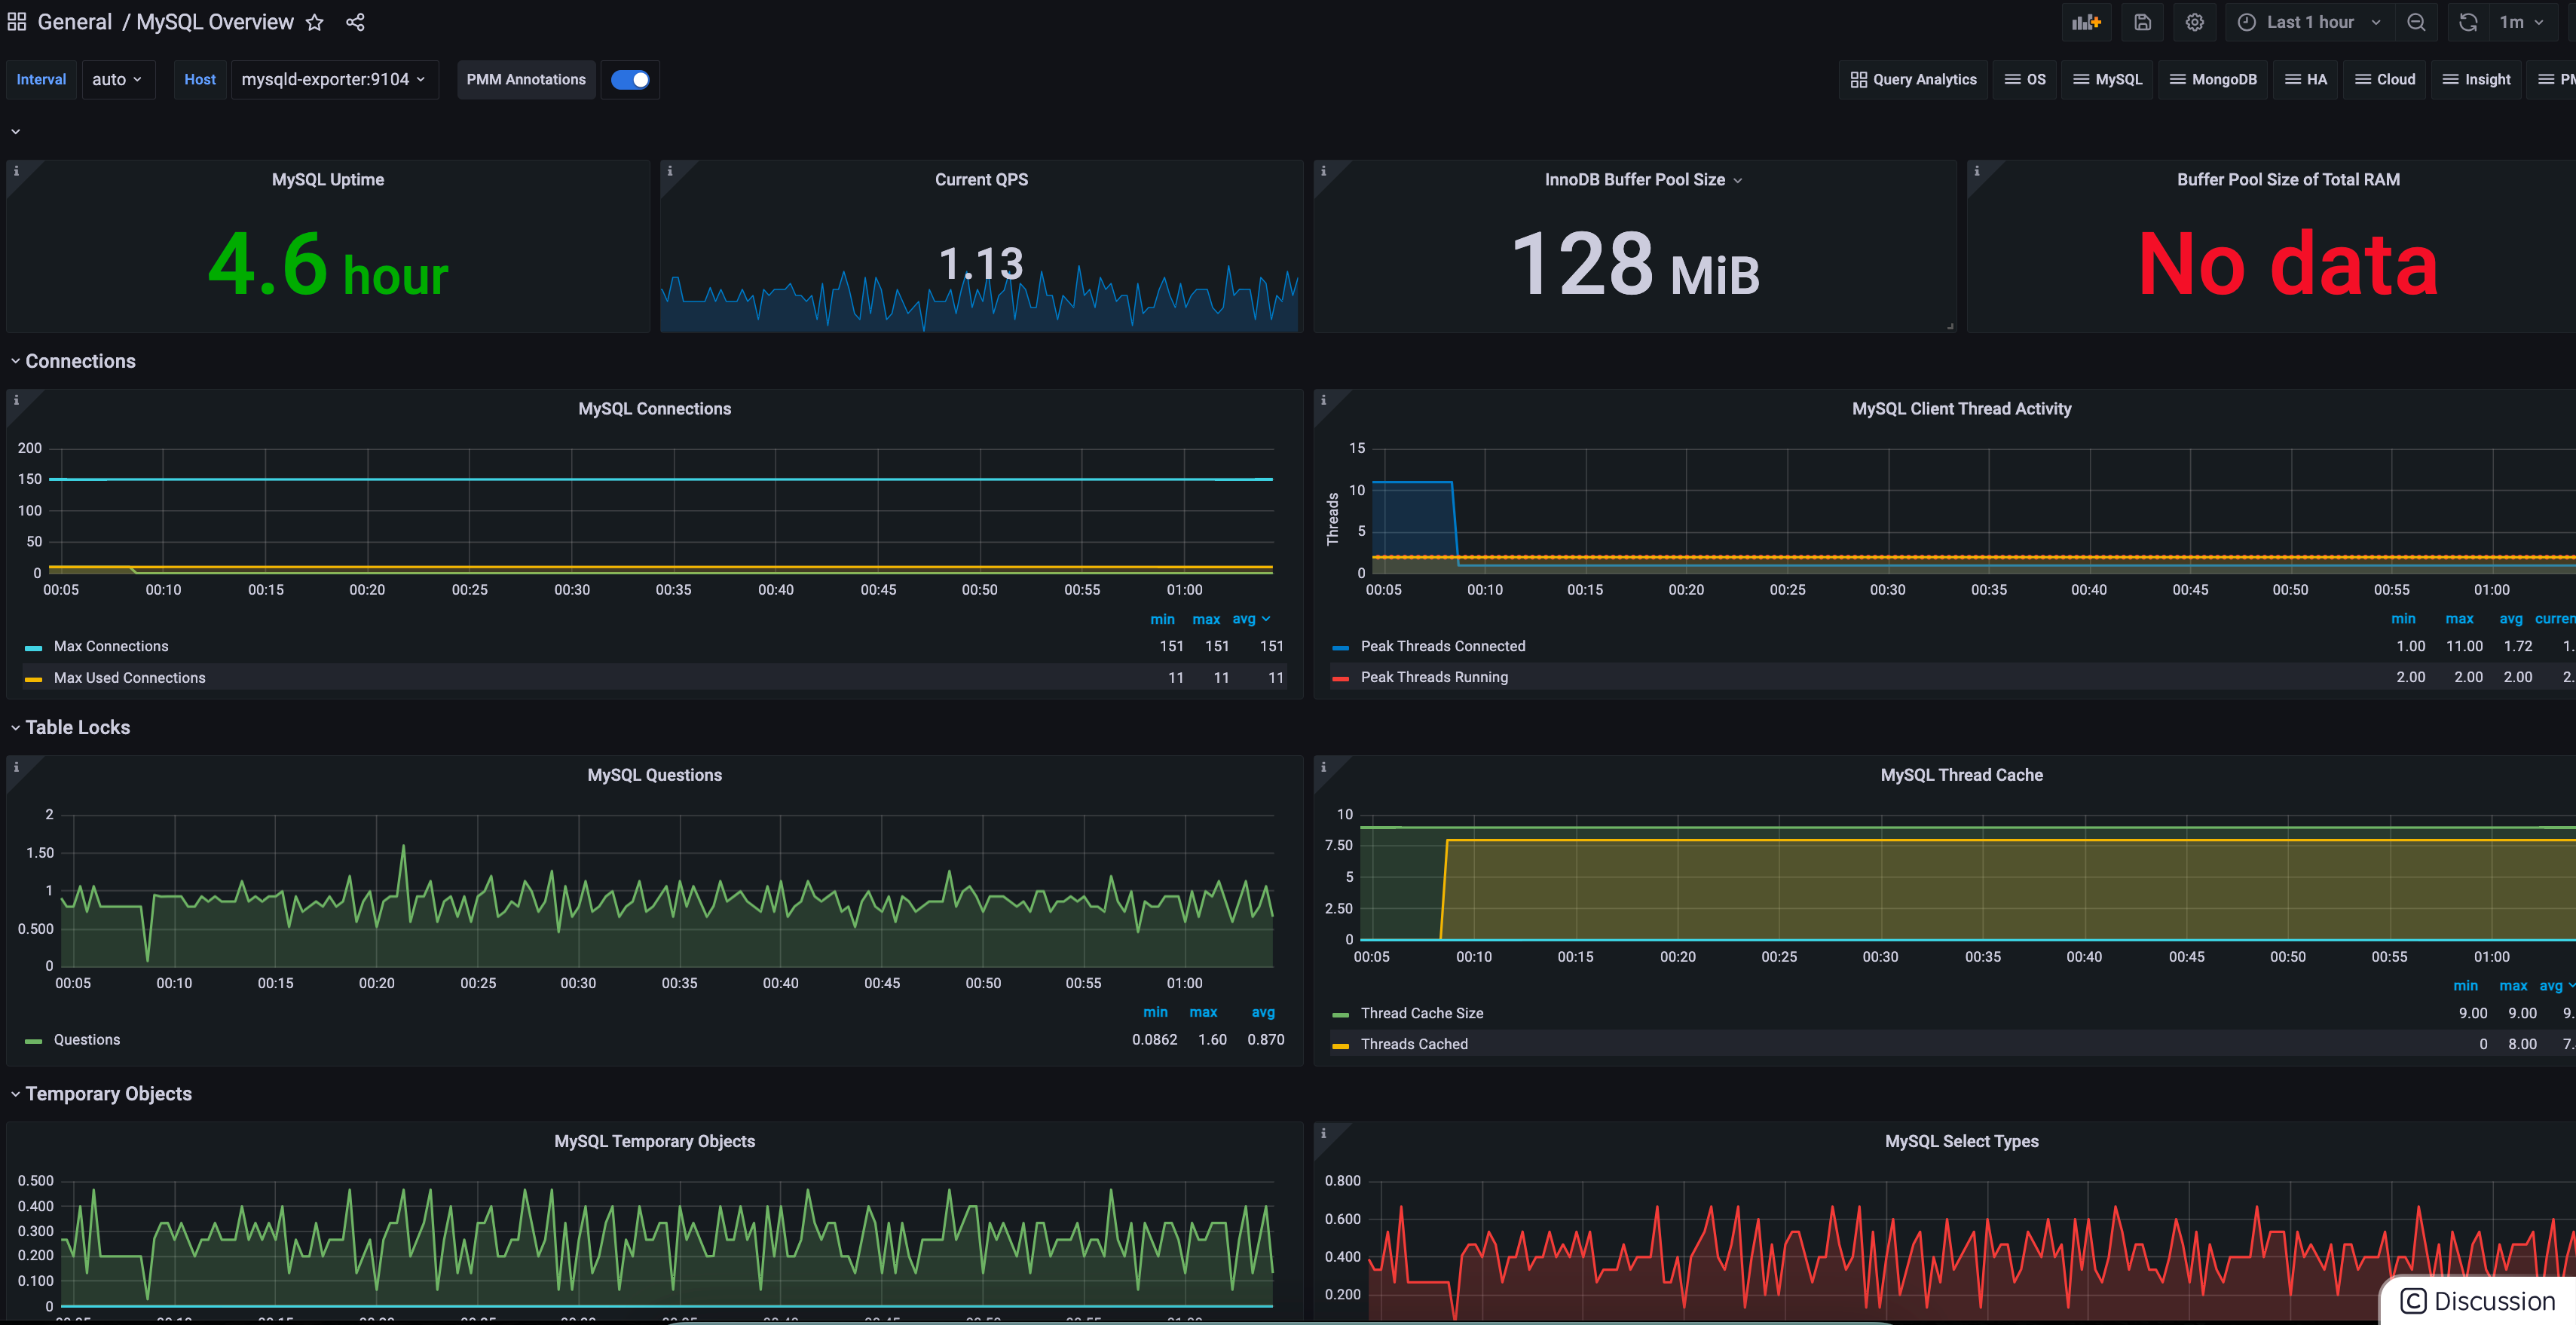The image size is (2576, 1325).
Task: Collapse the Connections row
Action: coord(80,361)
